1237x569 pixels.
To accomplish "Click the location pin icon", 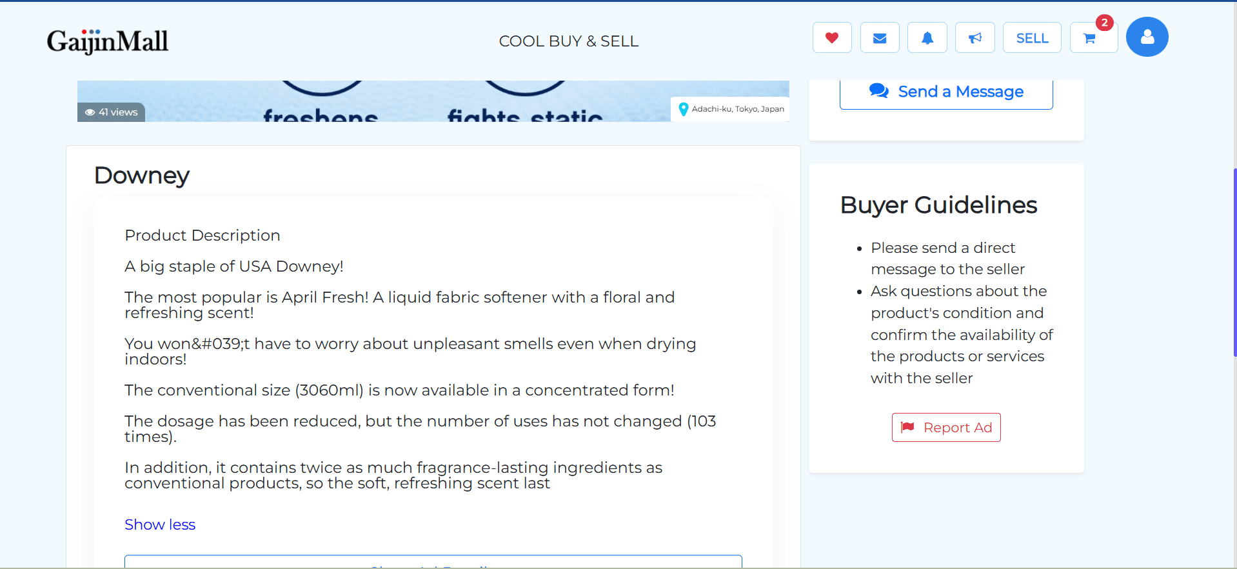I will [684, 110].
